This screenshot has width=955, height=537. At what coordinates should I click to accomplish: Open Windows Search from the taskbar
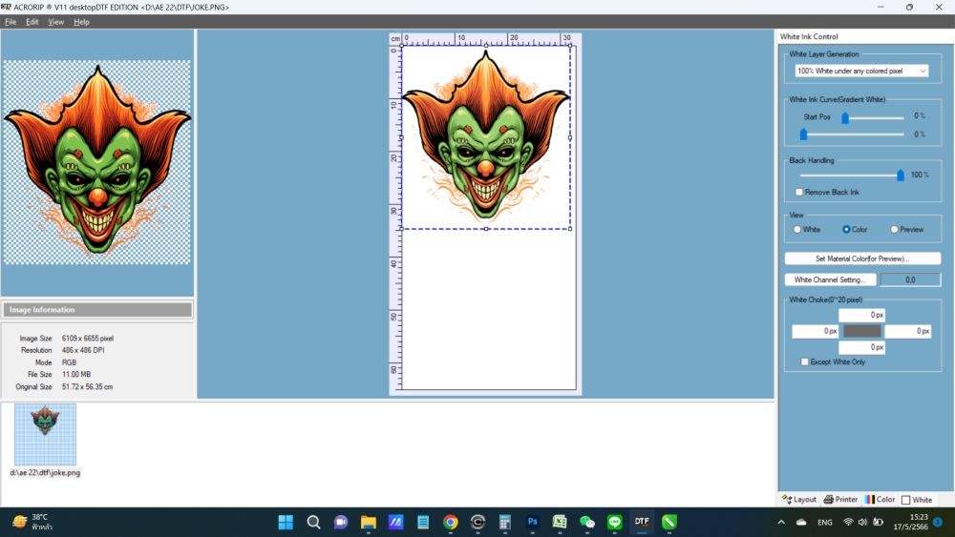pyautogui.click(x=313, y=522)
